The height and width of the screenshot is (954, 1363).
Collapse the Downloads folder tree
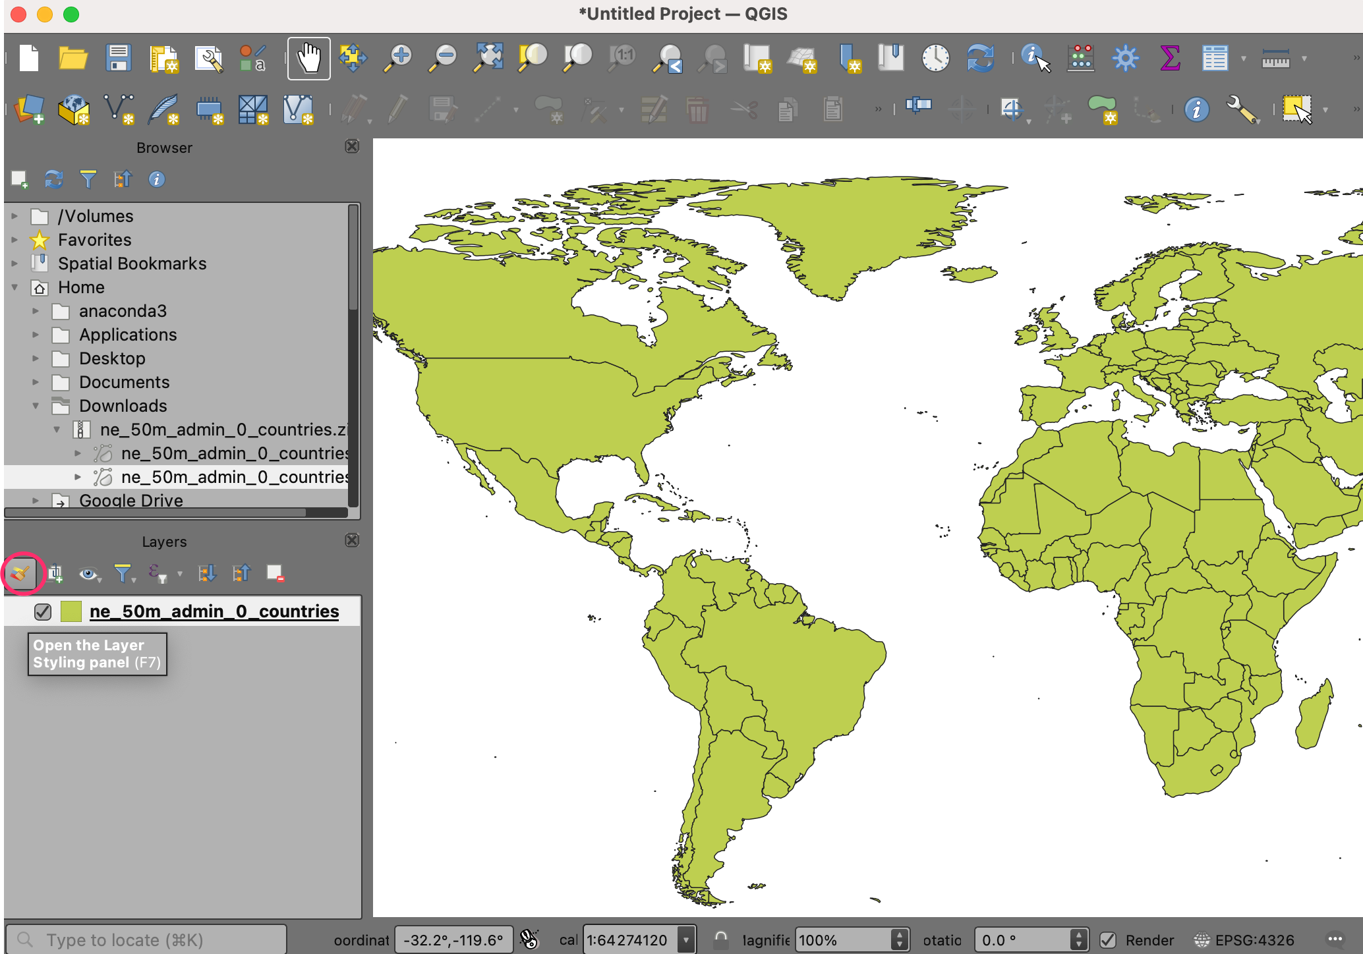[36, 406]
